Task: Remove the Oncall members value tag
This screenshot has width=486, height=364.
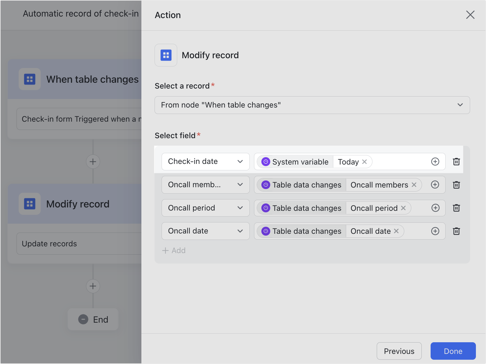Action: click(414, 185)
